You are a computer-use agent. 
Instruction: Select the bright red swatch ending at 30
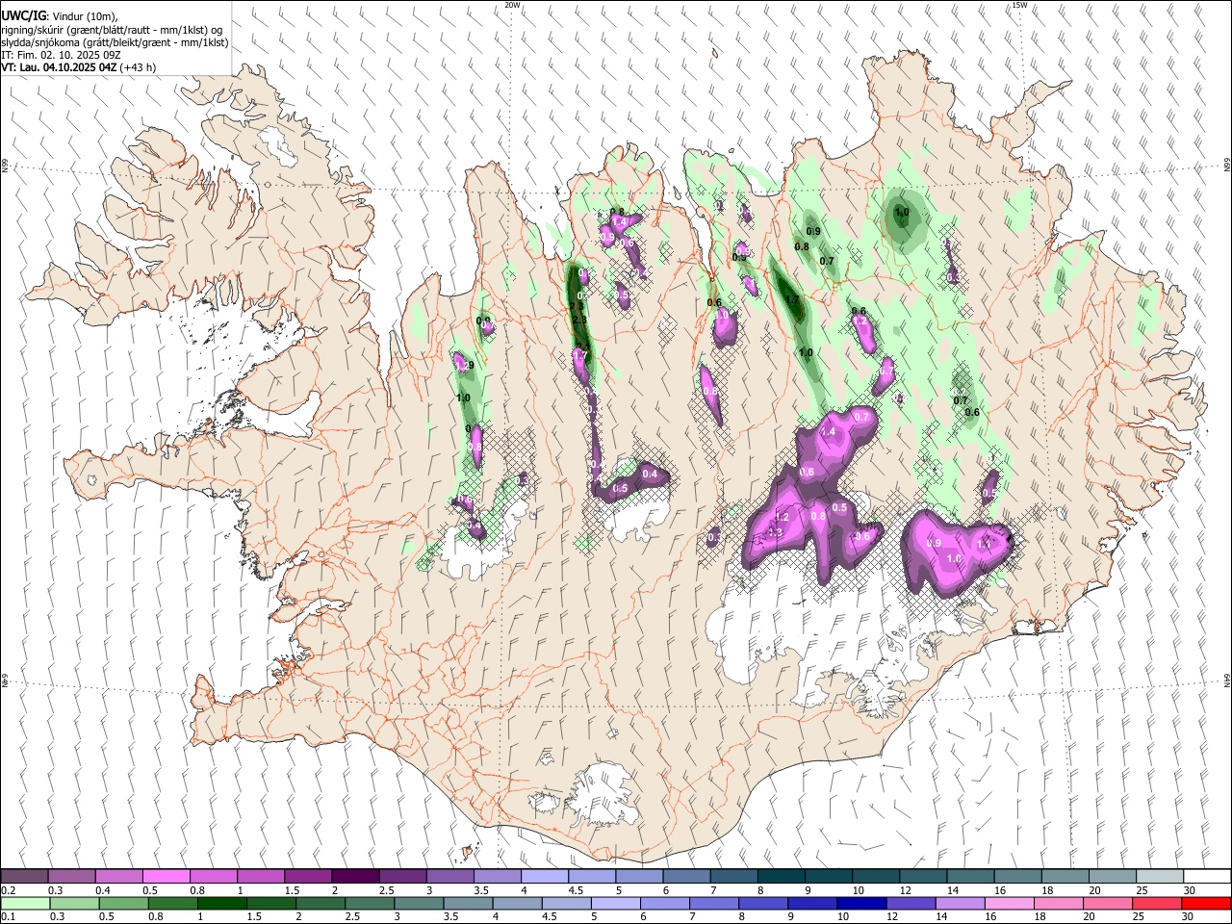point(1206,903)
